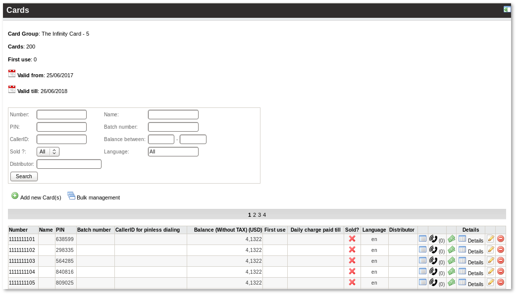Click delete icon for card 1111111102
This screenshot has height=295, width=517.
[501, 249]
